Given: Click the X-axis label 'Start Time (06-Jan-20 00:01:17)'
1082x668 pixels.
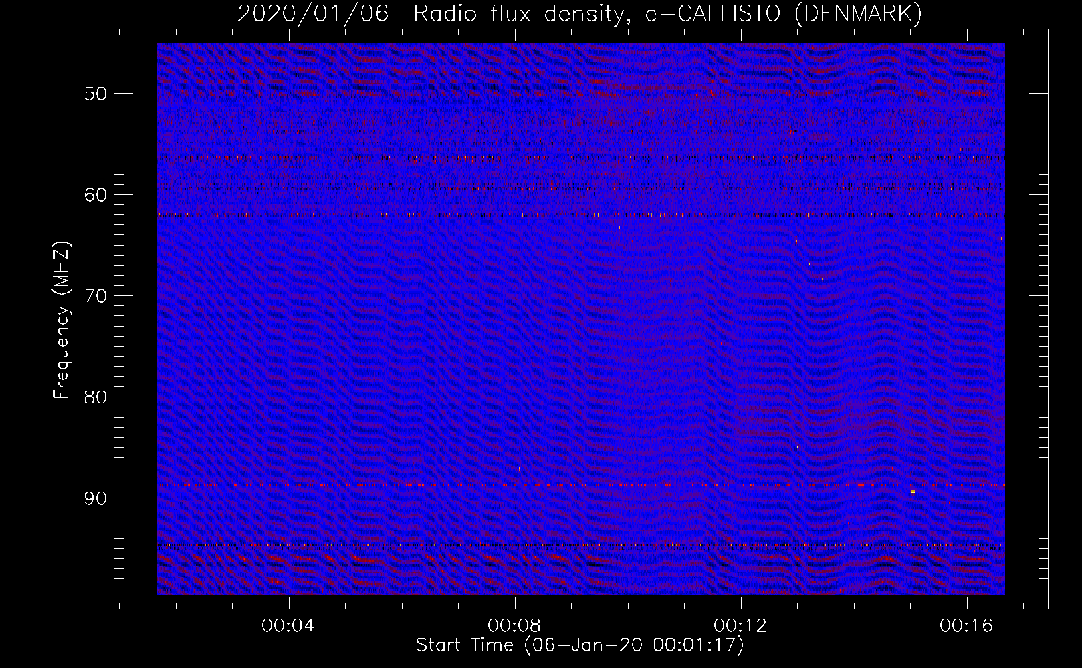Looking at the screenshot, I should (580, 645).
